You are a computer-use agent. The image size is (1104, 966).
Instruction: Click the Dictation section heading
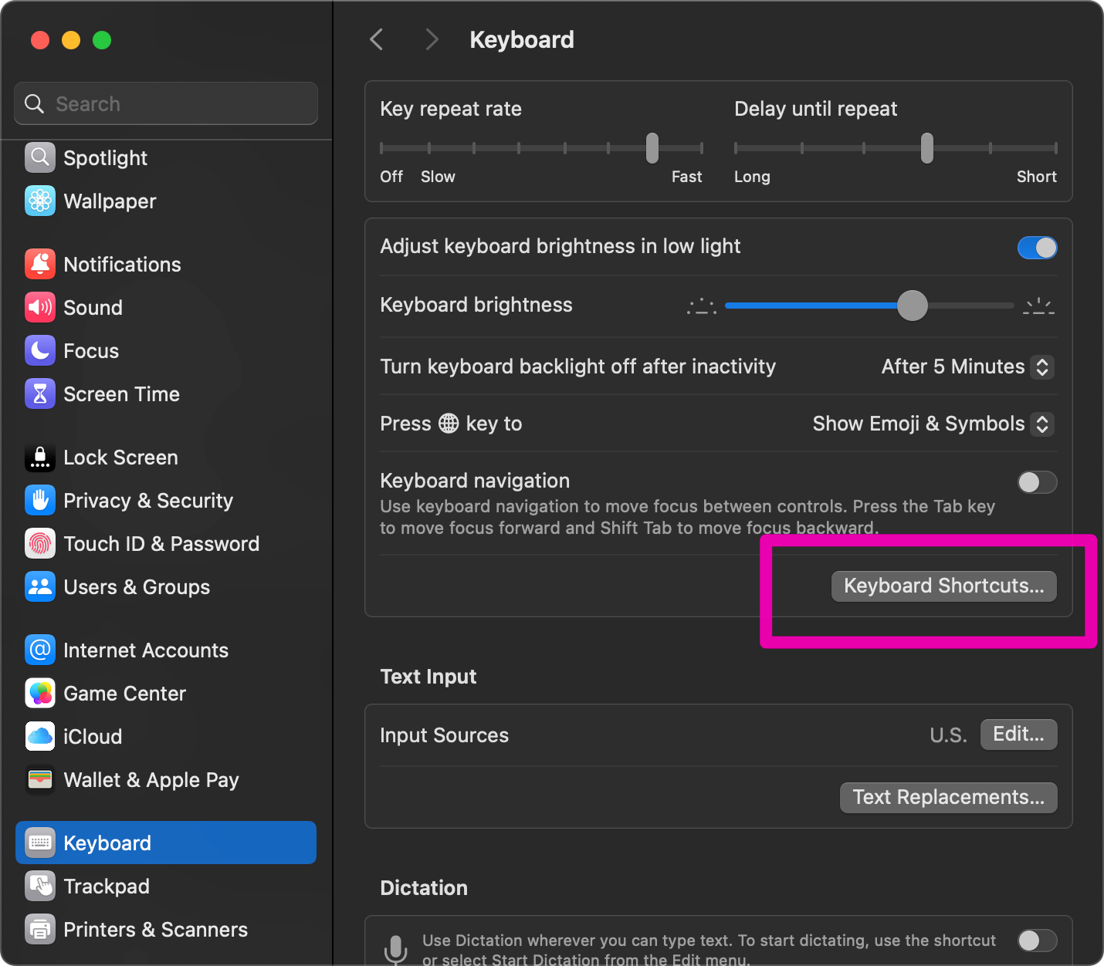[424, 888]
